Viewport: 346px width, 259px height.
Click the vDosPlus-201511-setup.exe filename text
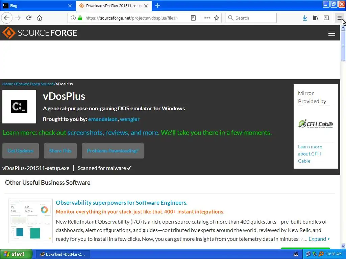point(36,168)
